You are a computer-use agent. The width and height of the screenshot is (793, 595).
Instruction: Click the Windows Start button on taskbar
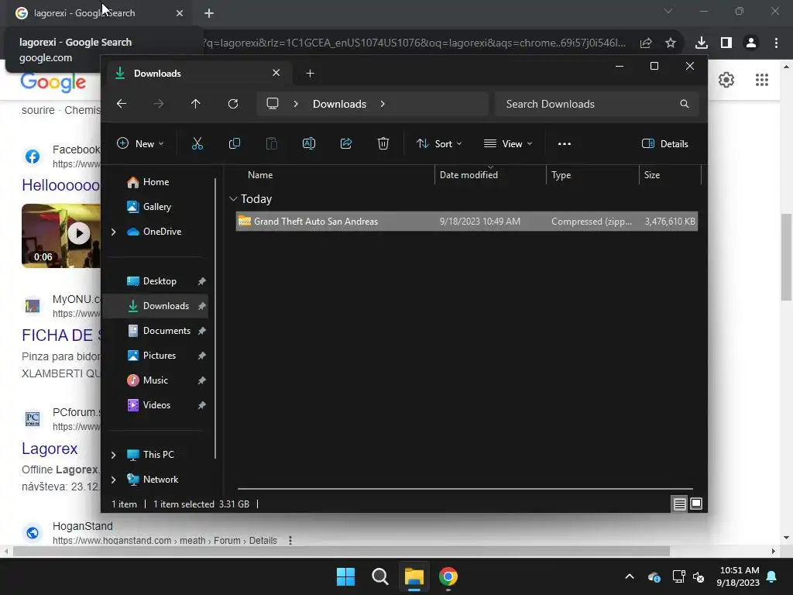click(x=346, y=576)
